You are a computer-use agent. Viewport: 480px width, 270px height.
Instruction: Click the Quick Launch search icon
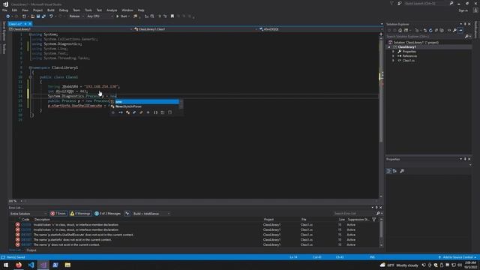(x=451, y=3)
